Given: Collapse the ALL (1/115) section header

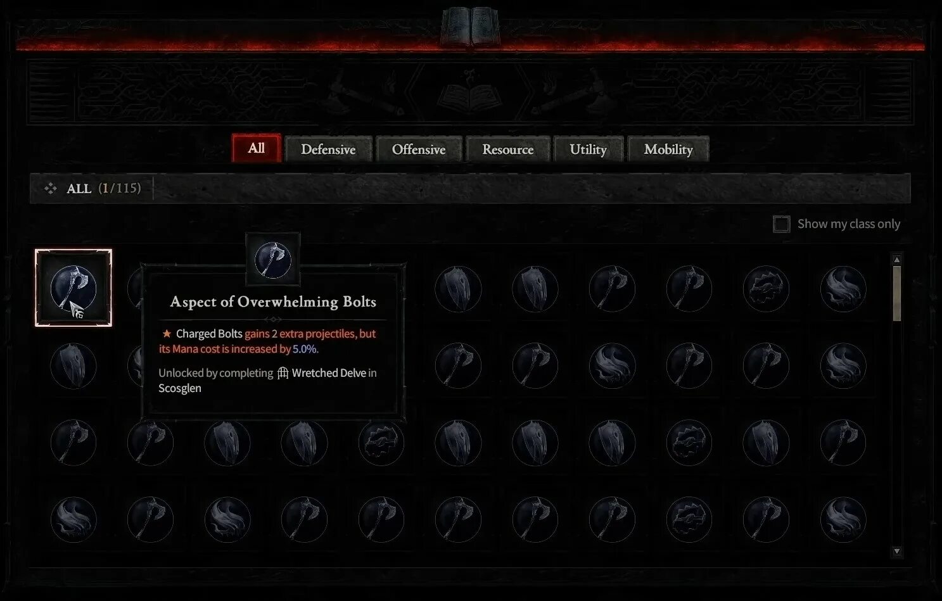Looking at the screenshot, I should (470, 188).
